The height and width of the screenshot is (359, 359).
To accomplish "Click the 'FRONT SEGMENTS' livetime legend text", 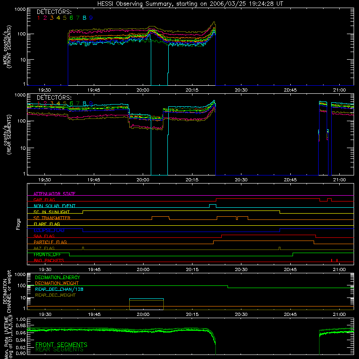I will click(x=61, y=345).
